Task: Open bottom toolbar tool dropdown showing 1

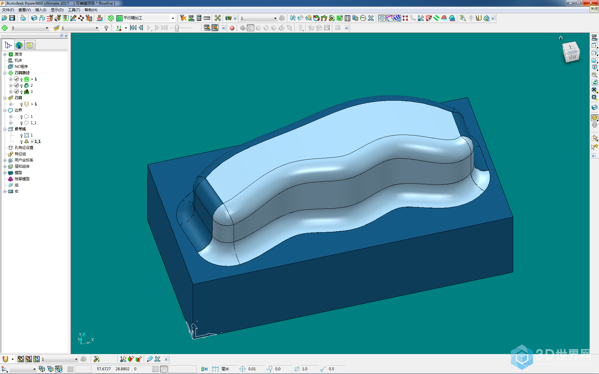Action: pos(76,359)
